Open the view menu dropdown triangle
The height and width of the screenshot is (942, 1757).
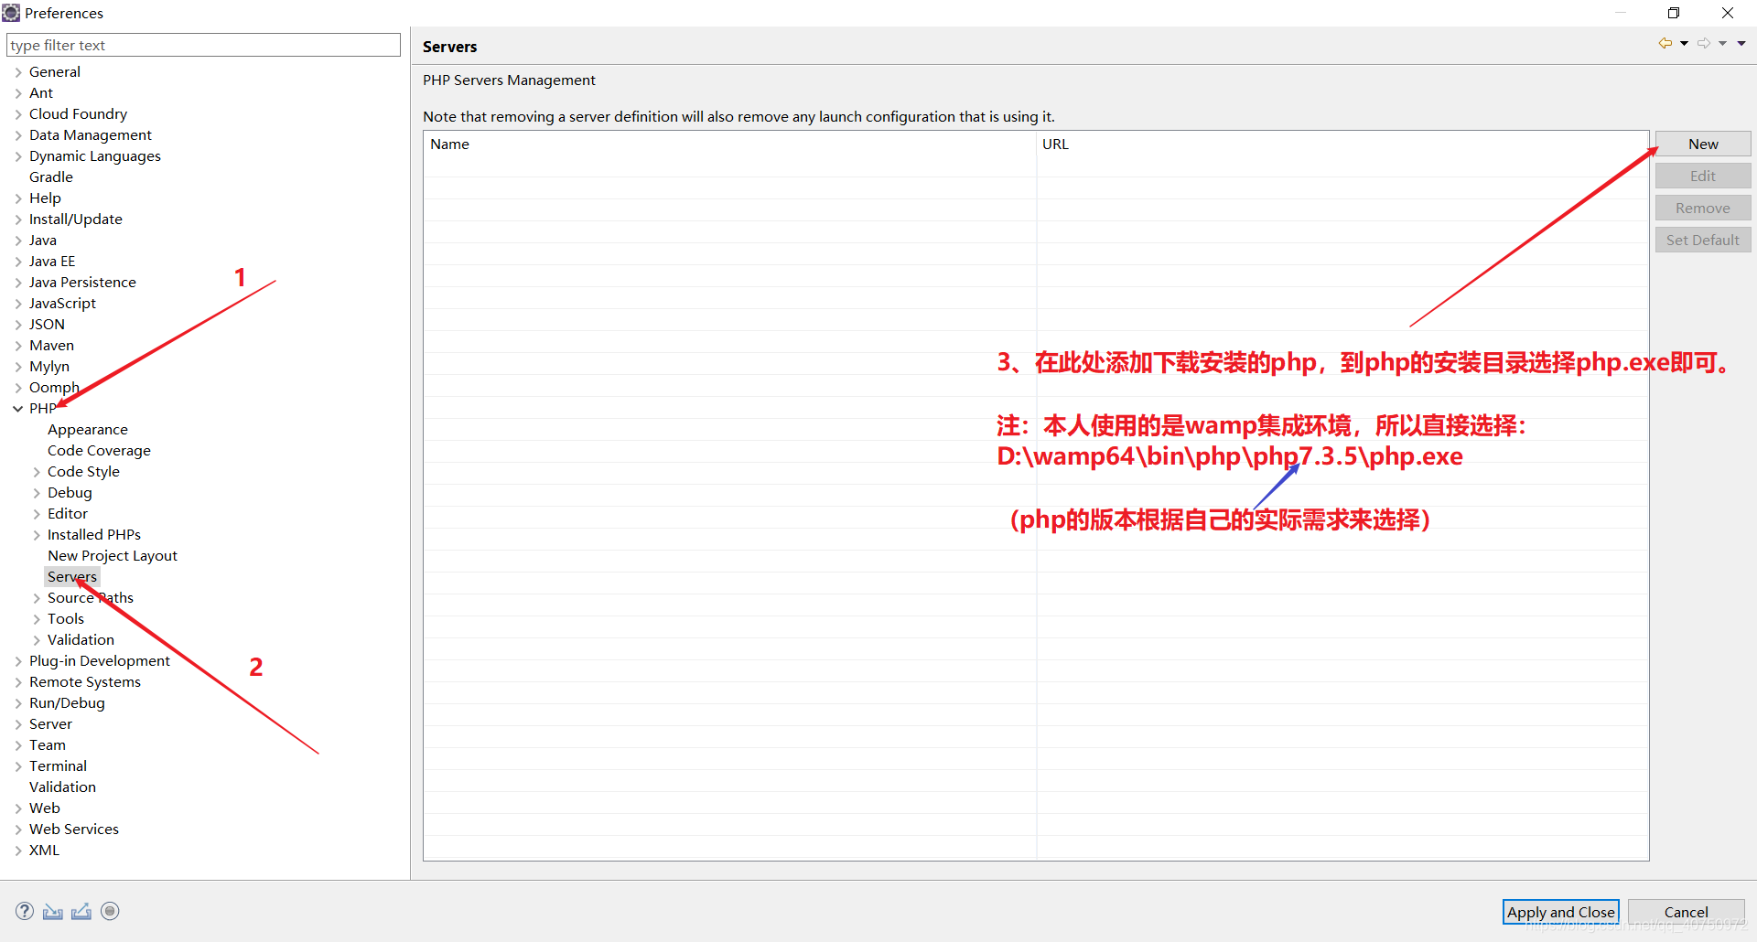point(1741,43)
